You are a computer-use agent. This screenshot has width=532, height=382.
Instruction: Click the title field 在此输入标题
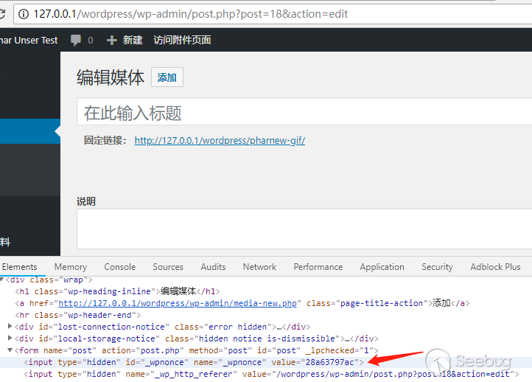304,112
